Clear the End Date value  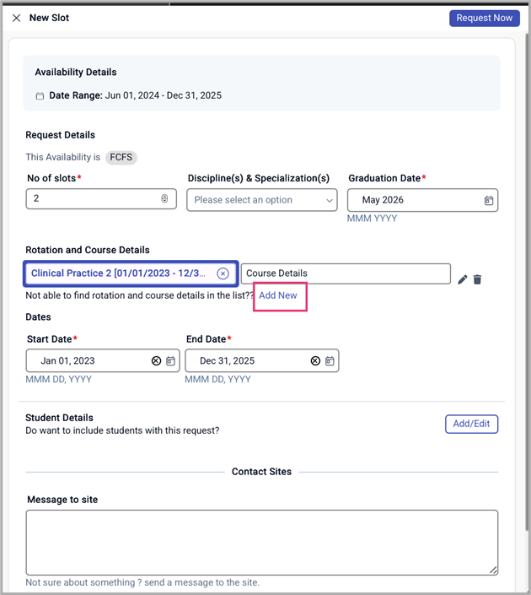[x=315, y=360]
